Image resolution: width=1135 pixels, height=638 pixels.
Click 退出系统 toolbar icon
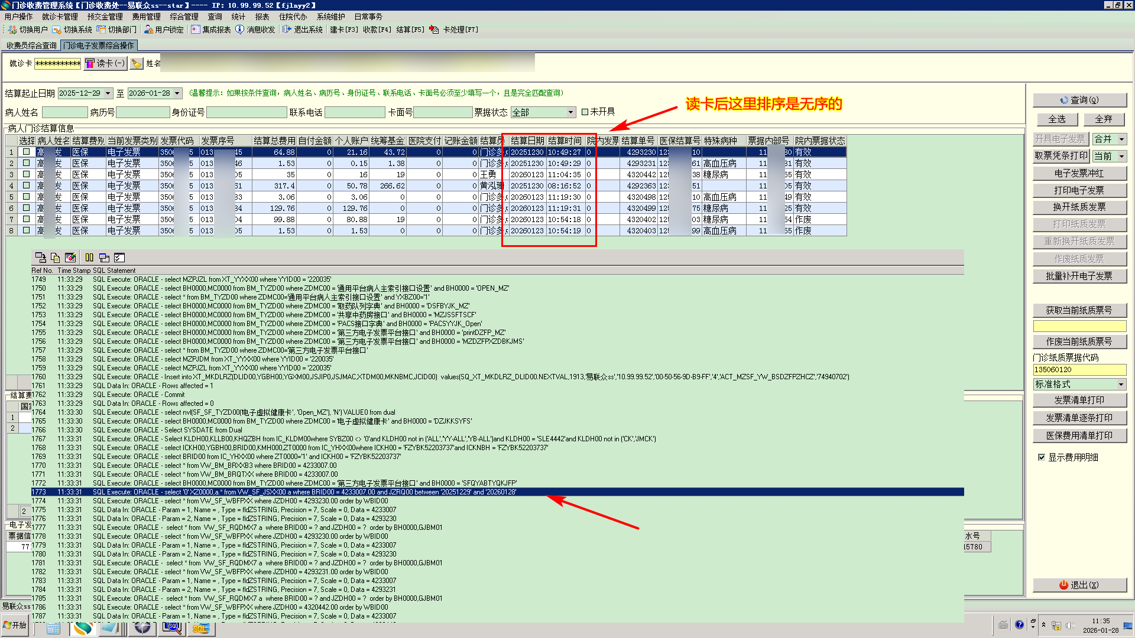click(287, 30)
